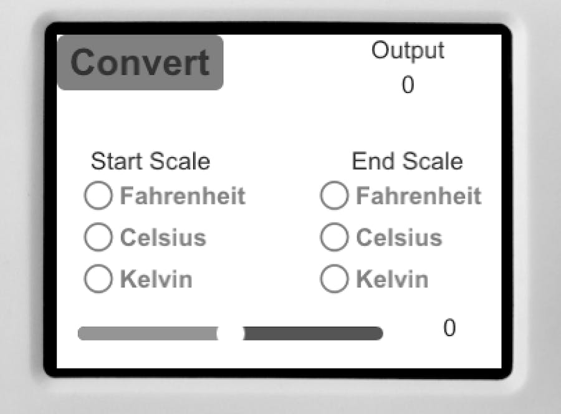Click the slider value readout showing 0
561x414 pixels.
pyautogui.click(x=449, y=329)
